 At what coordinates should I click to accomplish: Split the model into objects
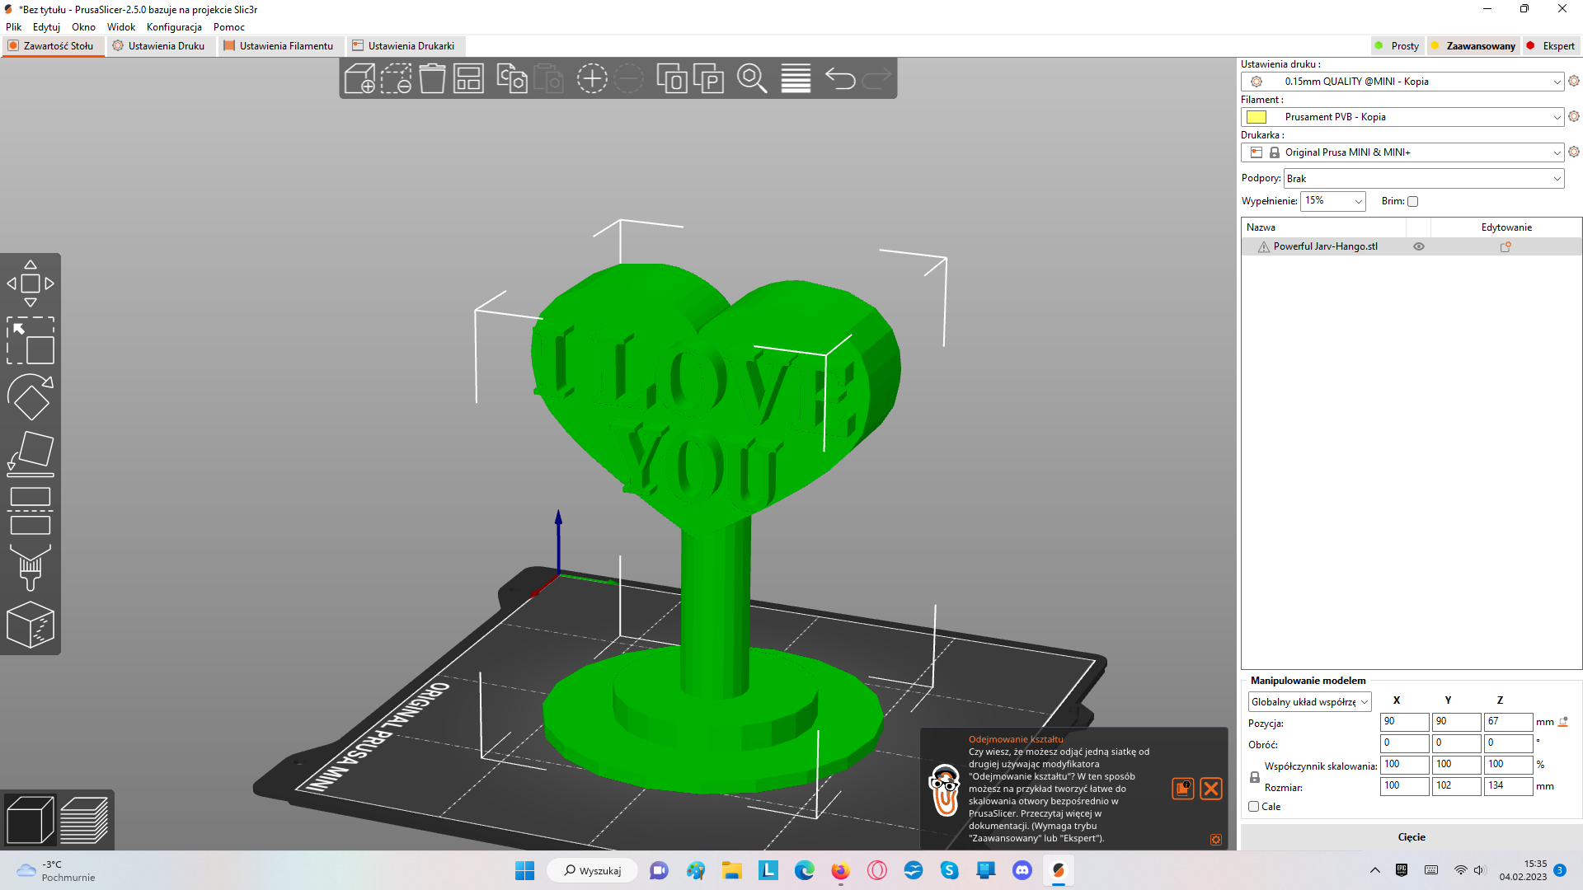672,78
